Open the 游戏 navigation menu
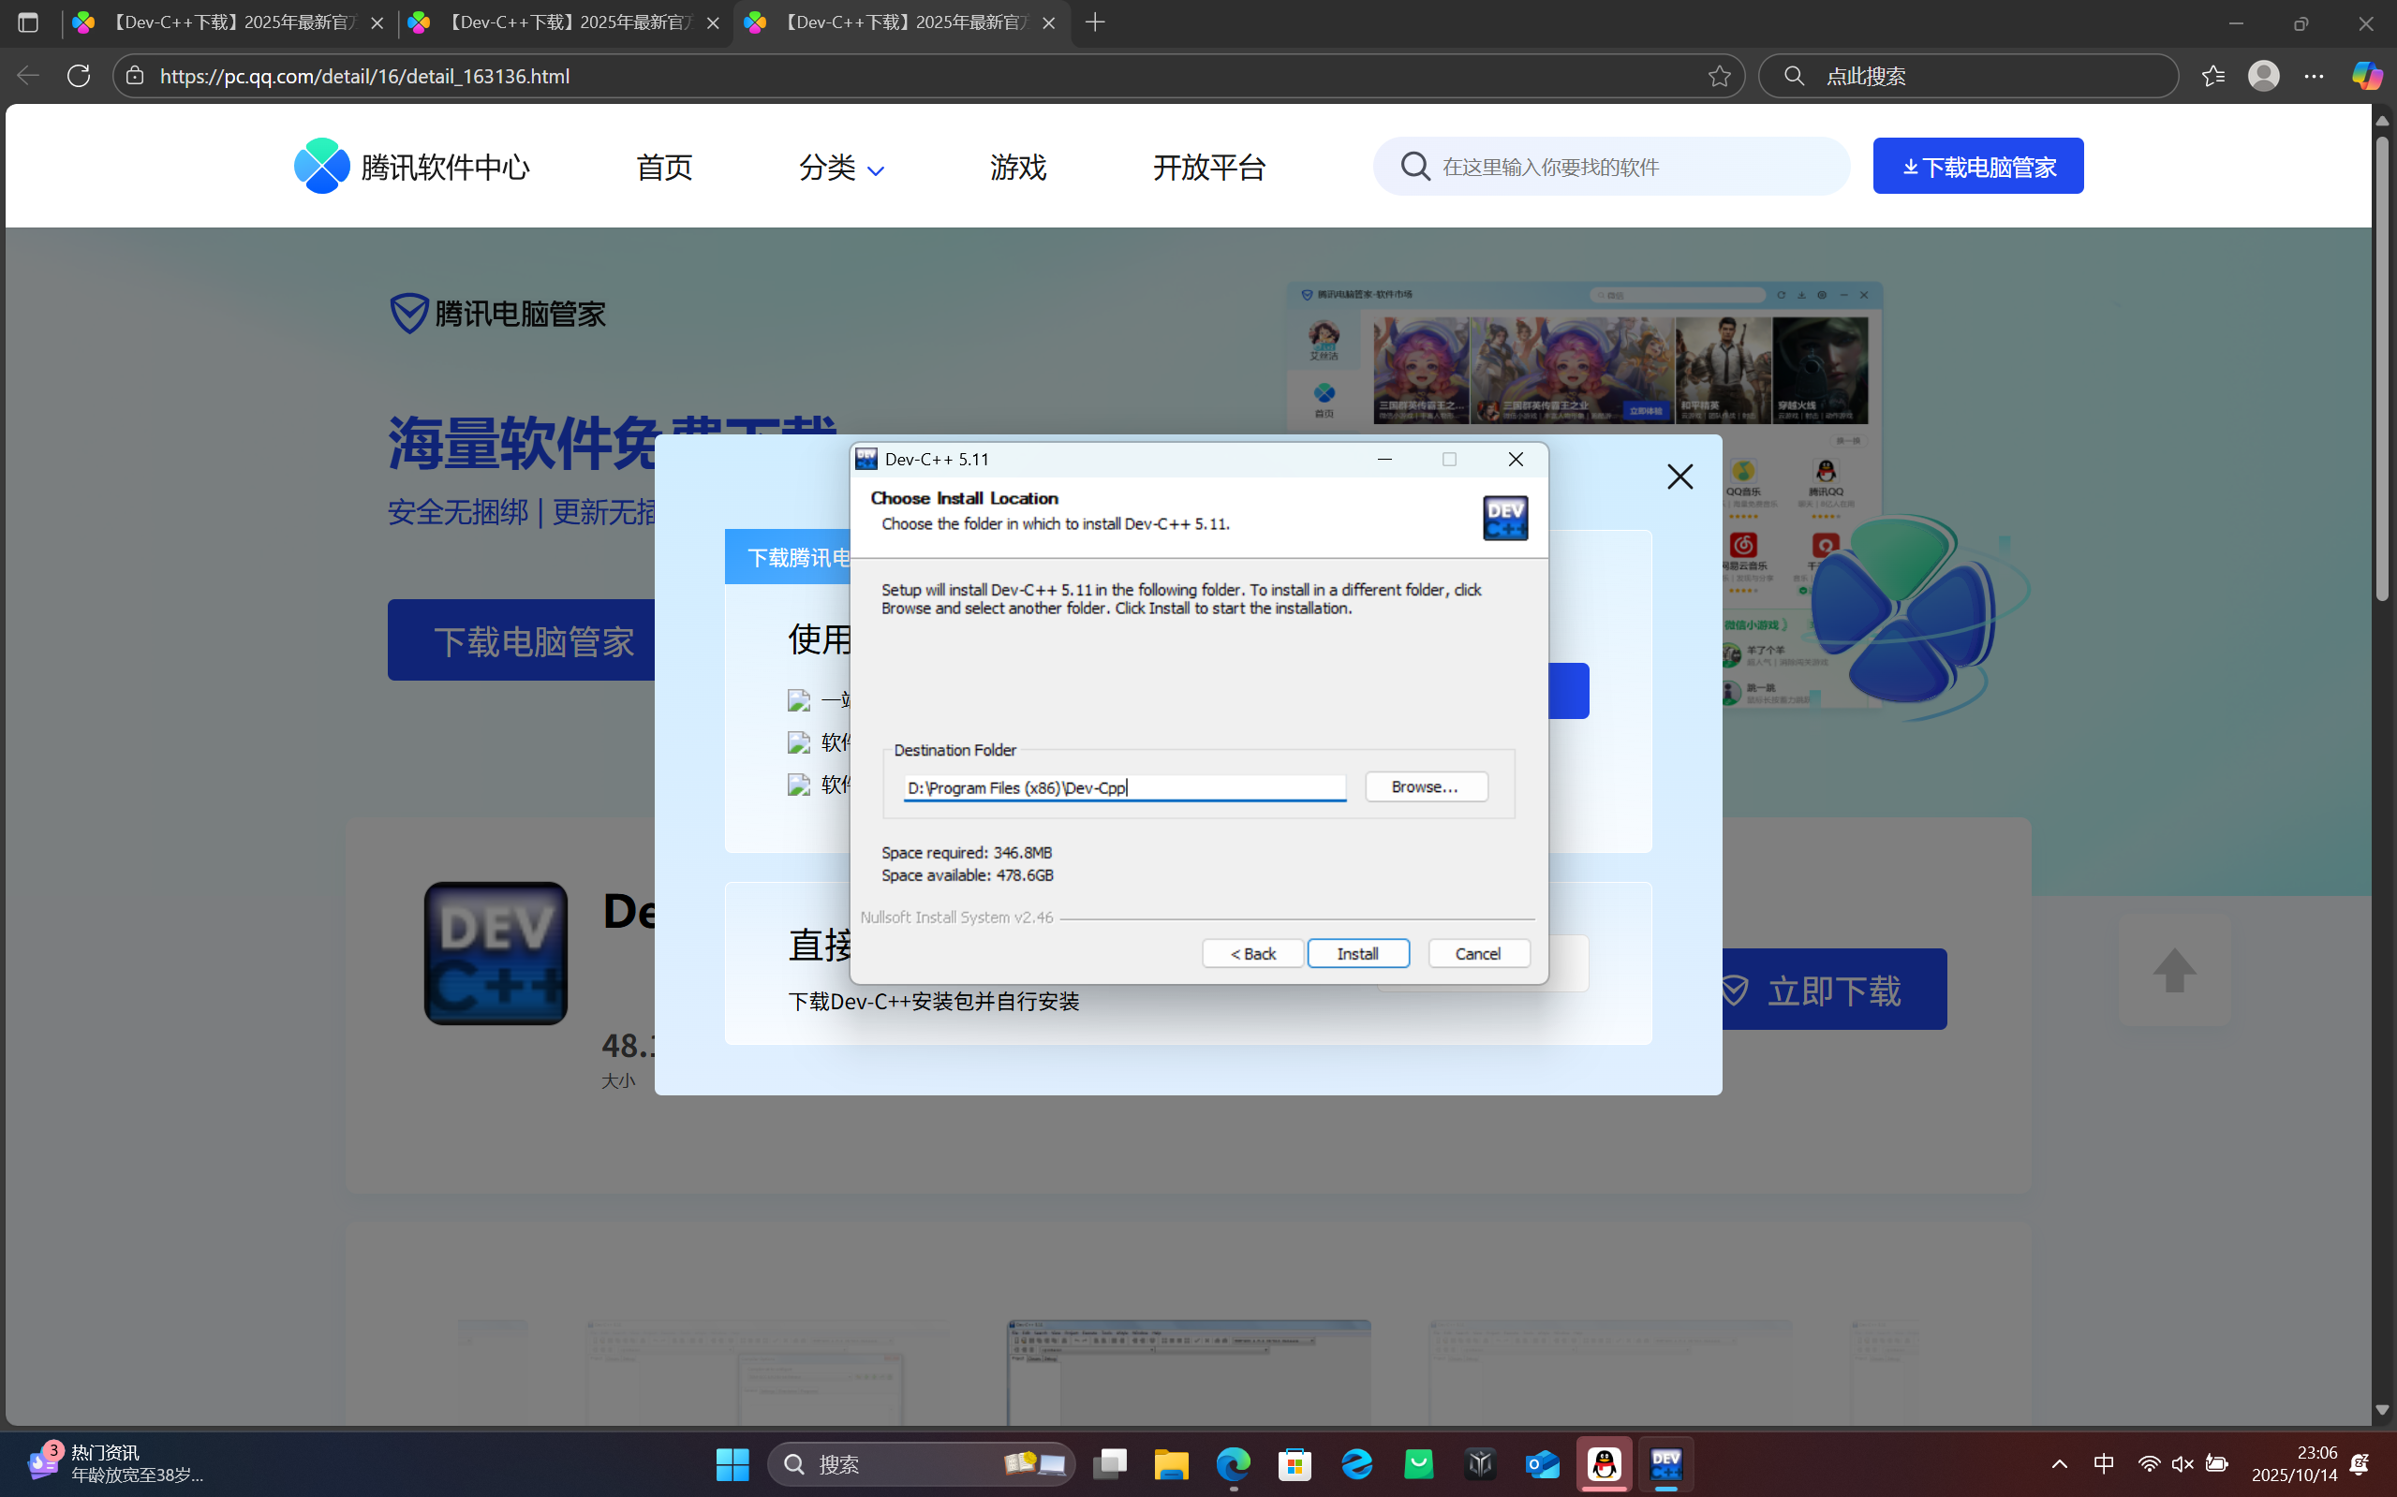Image resolution: width=2397 pixels, height=1497 pixels. [1016, 168]
